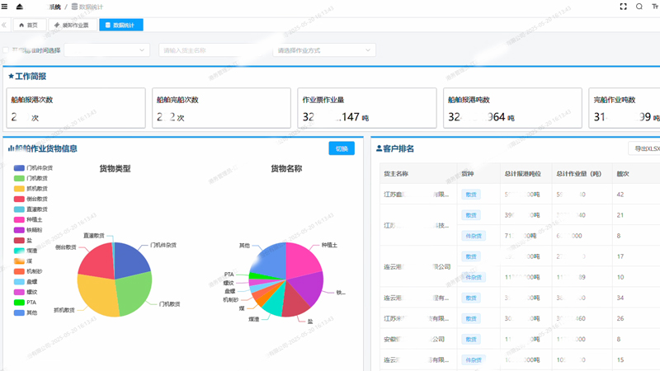Click the font size Tr icon
The image size is (660, 371).
coord(655,7)
